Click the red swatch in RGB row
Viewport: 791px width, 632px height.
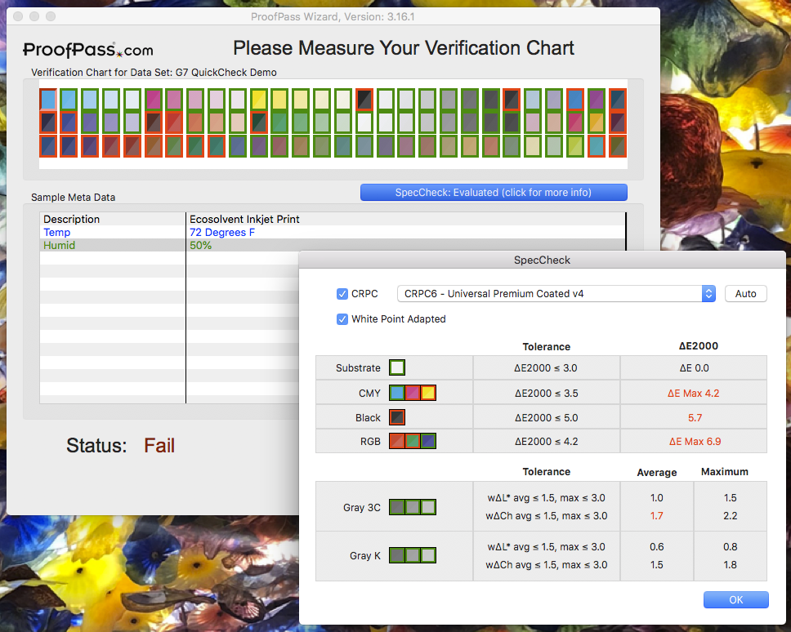pyautogui.click(x=397, y=441)
